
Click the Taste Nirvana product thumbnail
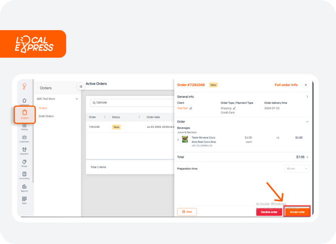tap(185, 139)
